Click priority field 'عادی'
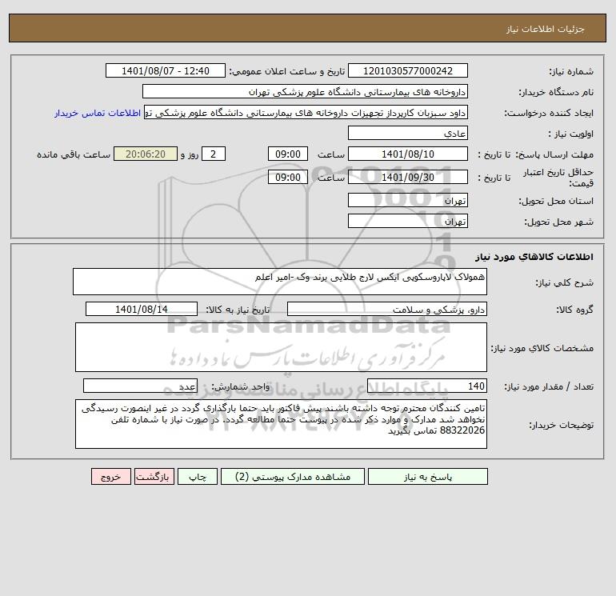The height and width of the screenshot is (596, 616). click(408, 133)
